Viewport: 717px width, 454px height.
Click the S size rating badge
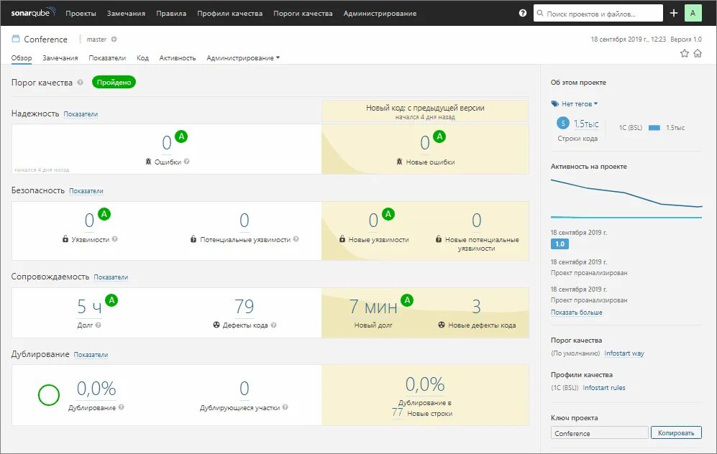(563, 123)
